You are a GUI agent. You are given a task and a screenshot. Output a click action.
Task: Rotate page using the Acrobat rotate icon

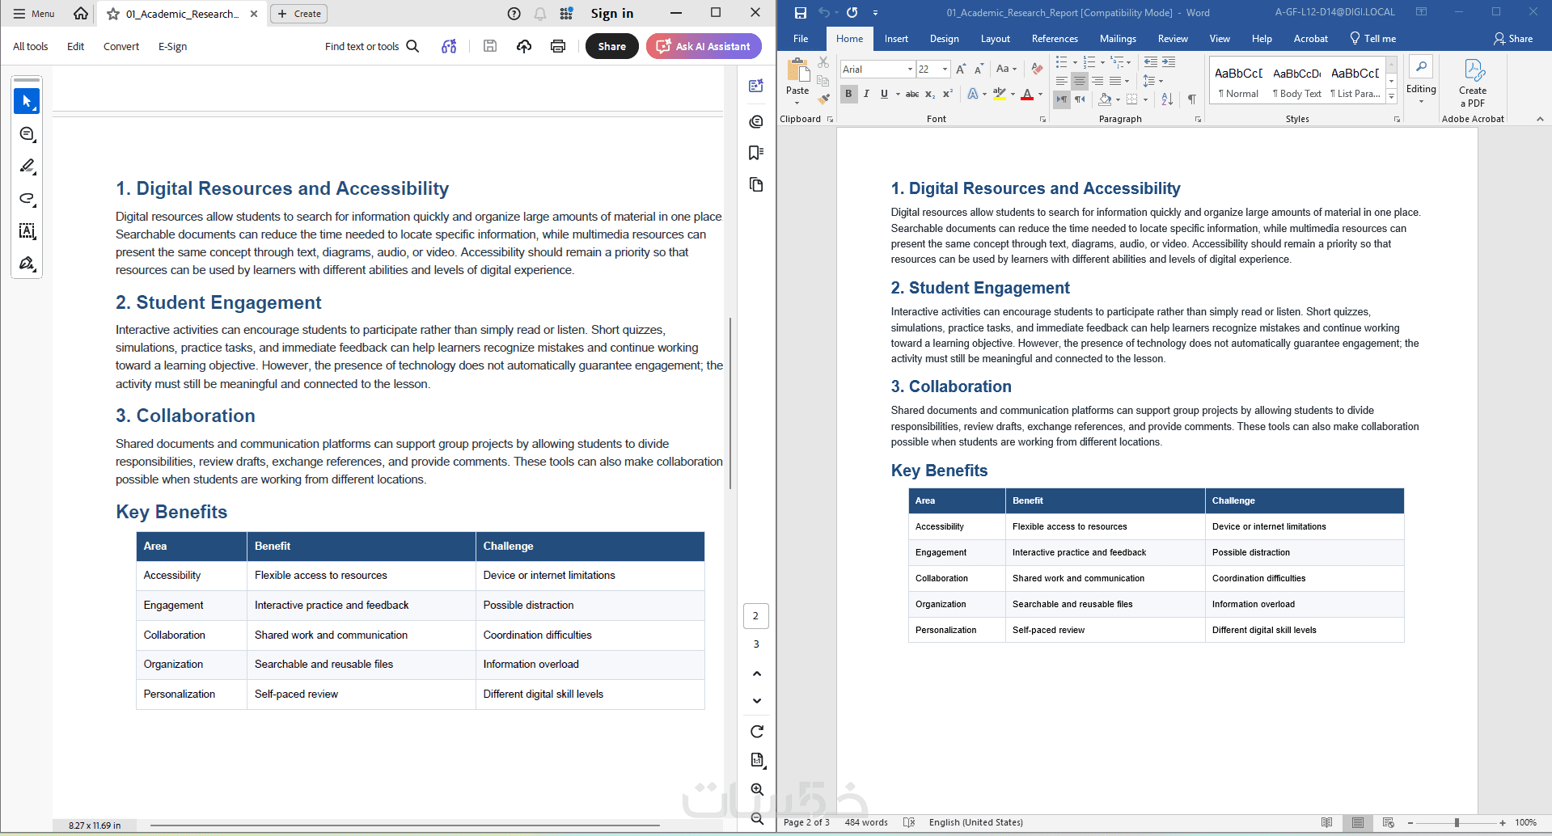pos(757,732)
